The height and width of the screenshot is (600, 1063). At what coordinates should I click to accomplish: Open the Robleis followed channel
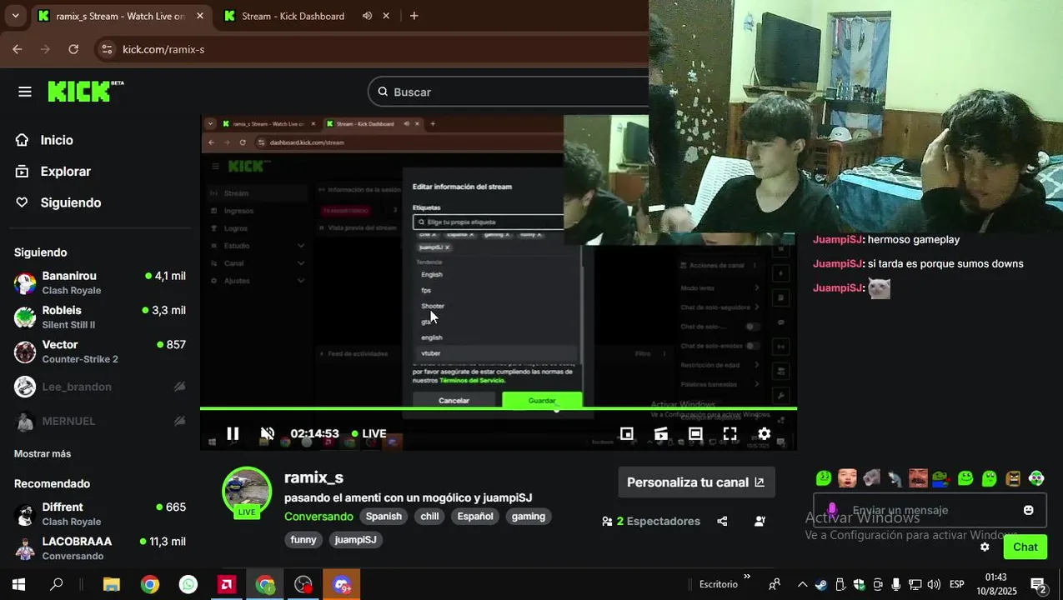(100, 317)
